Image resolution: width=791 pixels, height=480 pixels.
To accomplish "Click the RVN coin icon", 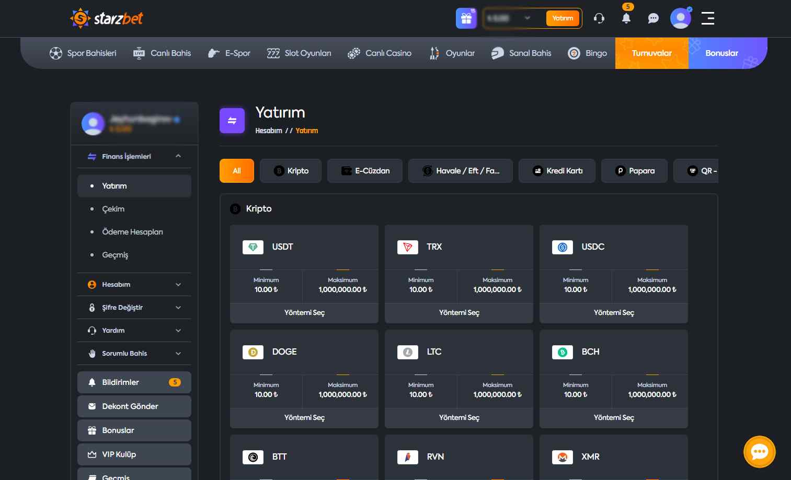I will pyautogui.click(x=408, y=457).
